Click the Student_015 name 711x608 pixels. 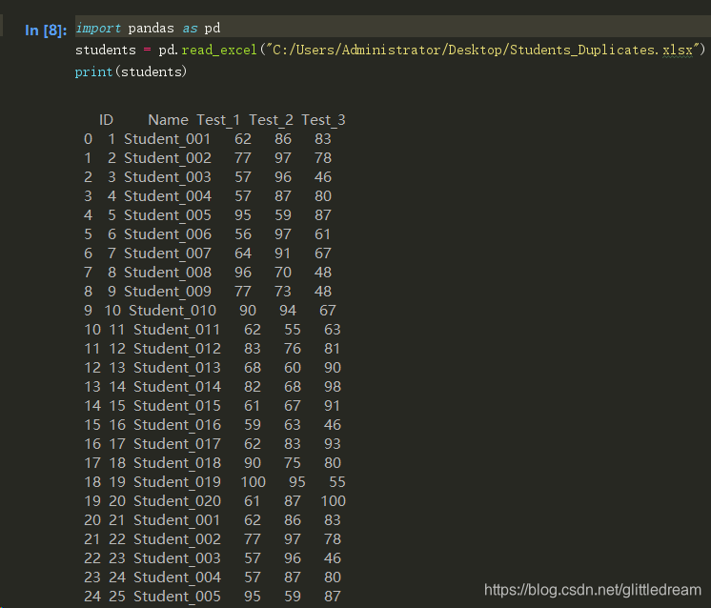pos(177,405)
